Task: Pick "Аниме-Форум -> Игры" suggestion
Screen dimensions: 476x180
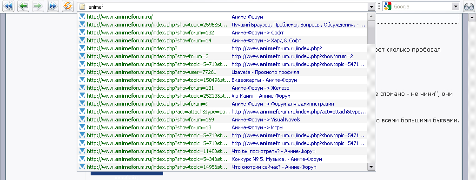Action: coord(222,127)
